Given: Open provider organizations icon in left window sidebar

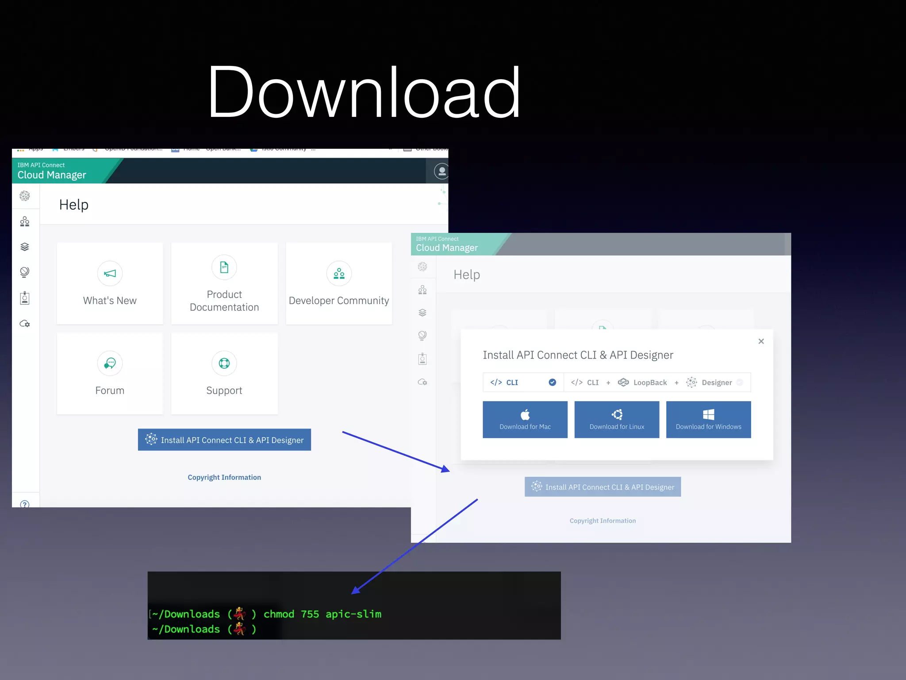Looking at the screenshot, I should 25,221.
